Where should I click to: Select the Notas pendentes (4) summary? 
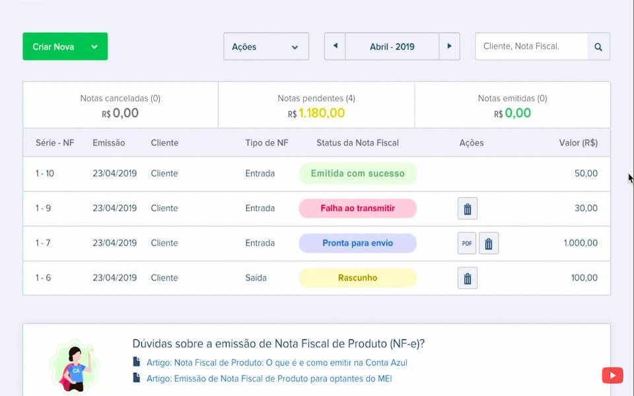[316, 105]
